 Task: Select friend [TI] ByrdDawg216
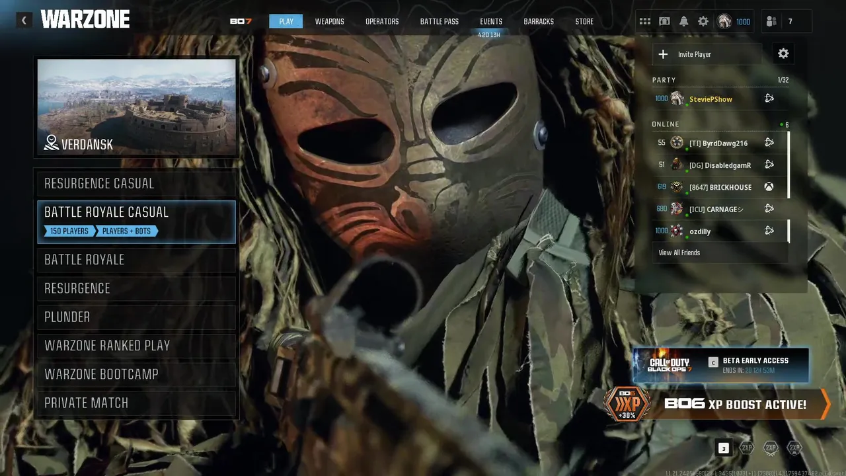[719, 142]
